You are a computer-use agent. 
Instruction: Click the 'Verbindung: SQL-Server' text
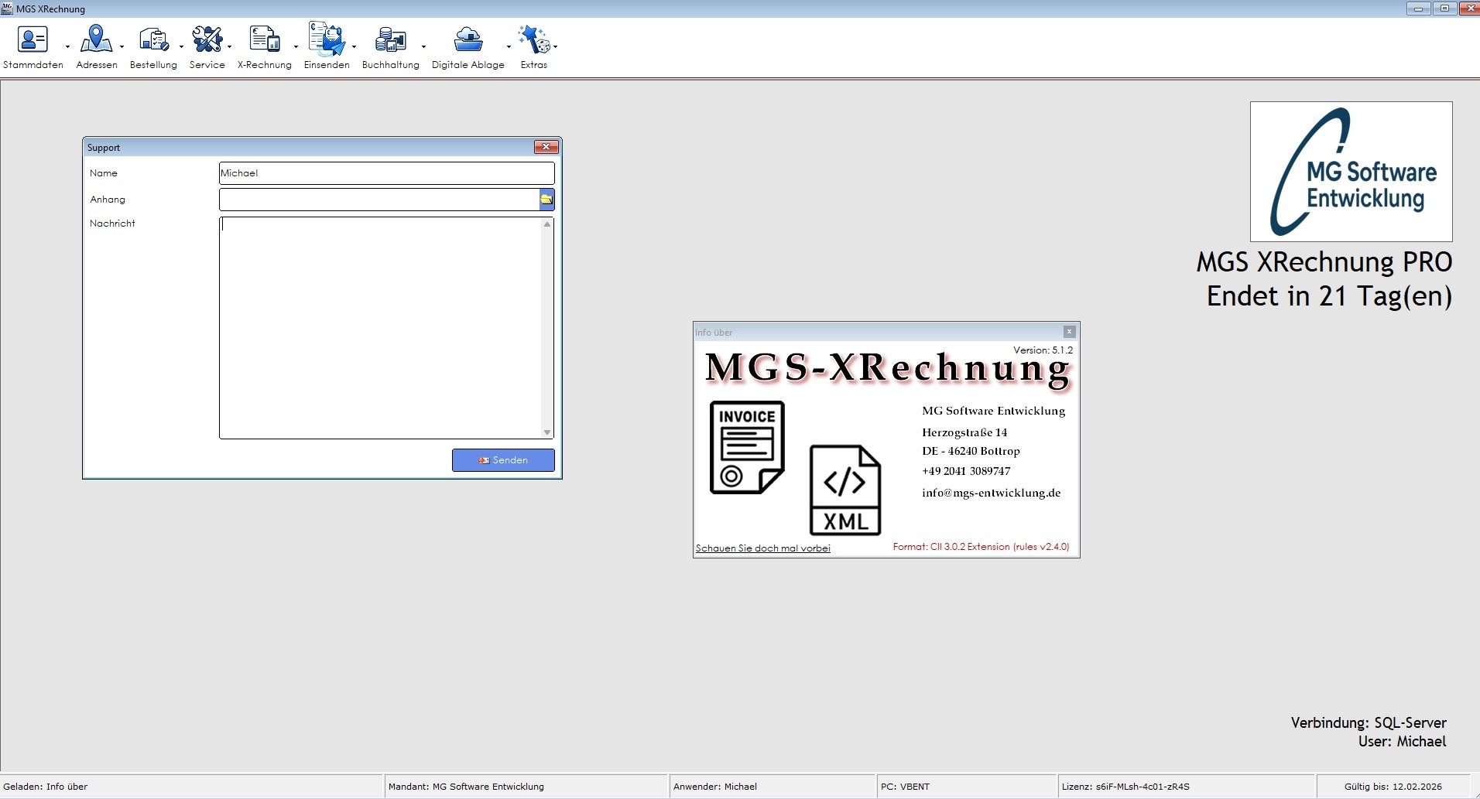click(x=1369, y=722)
